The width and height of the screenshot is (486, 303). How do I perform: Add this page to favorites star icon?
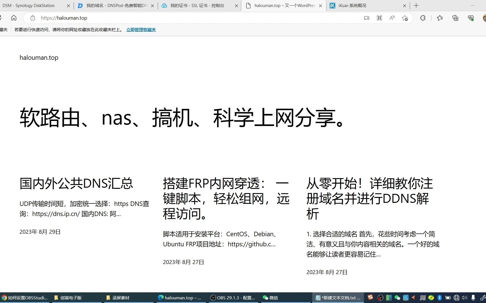tap(405, 18)
